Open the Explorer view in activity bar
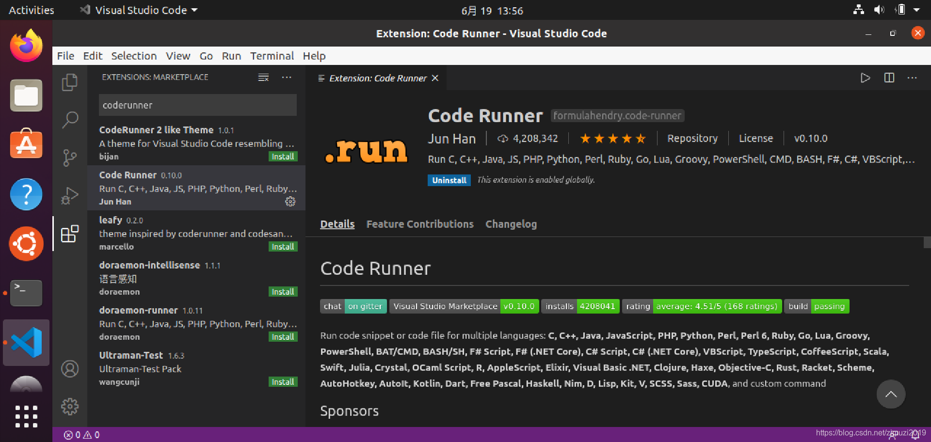Screen dimensions: 931x442 point(70,82)
